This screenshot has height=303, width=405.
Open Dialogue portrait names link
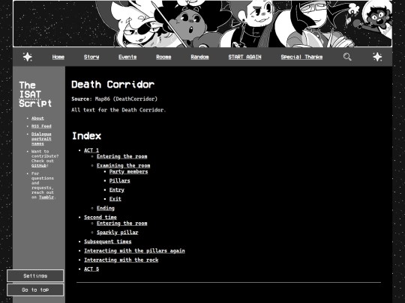[41, 138]
